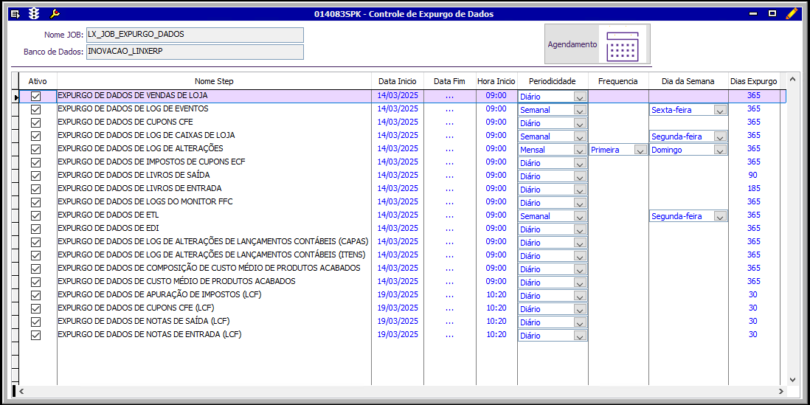The image size is (810, 405).
Task: Click the traffic light icon in title bar
Action: (34, 13)
